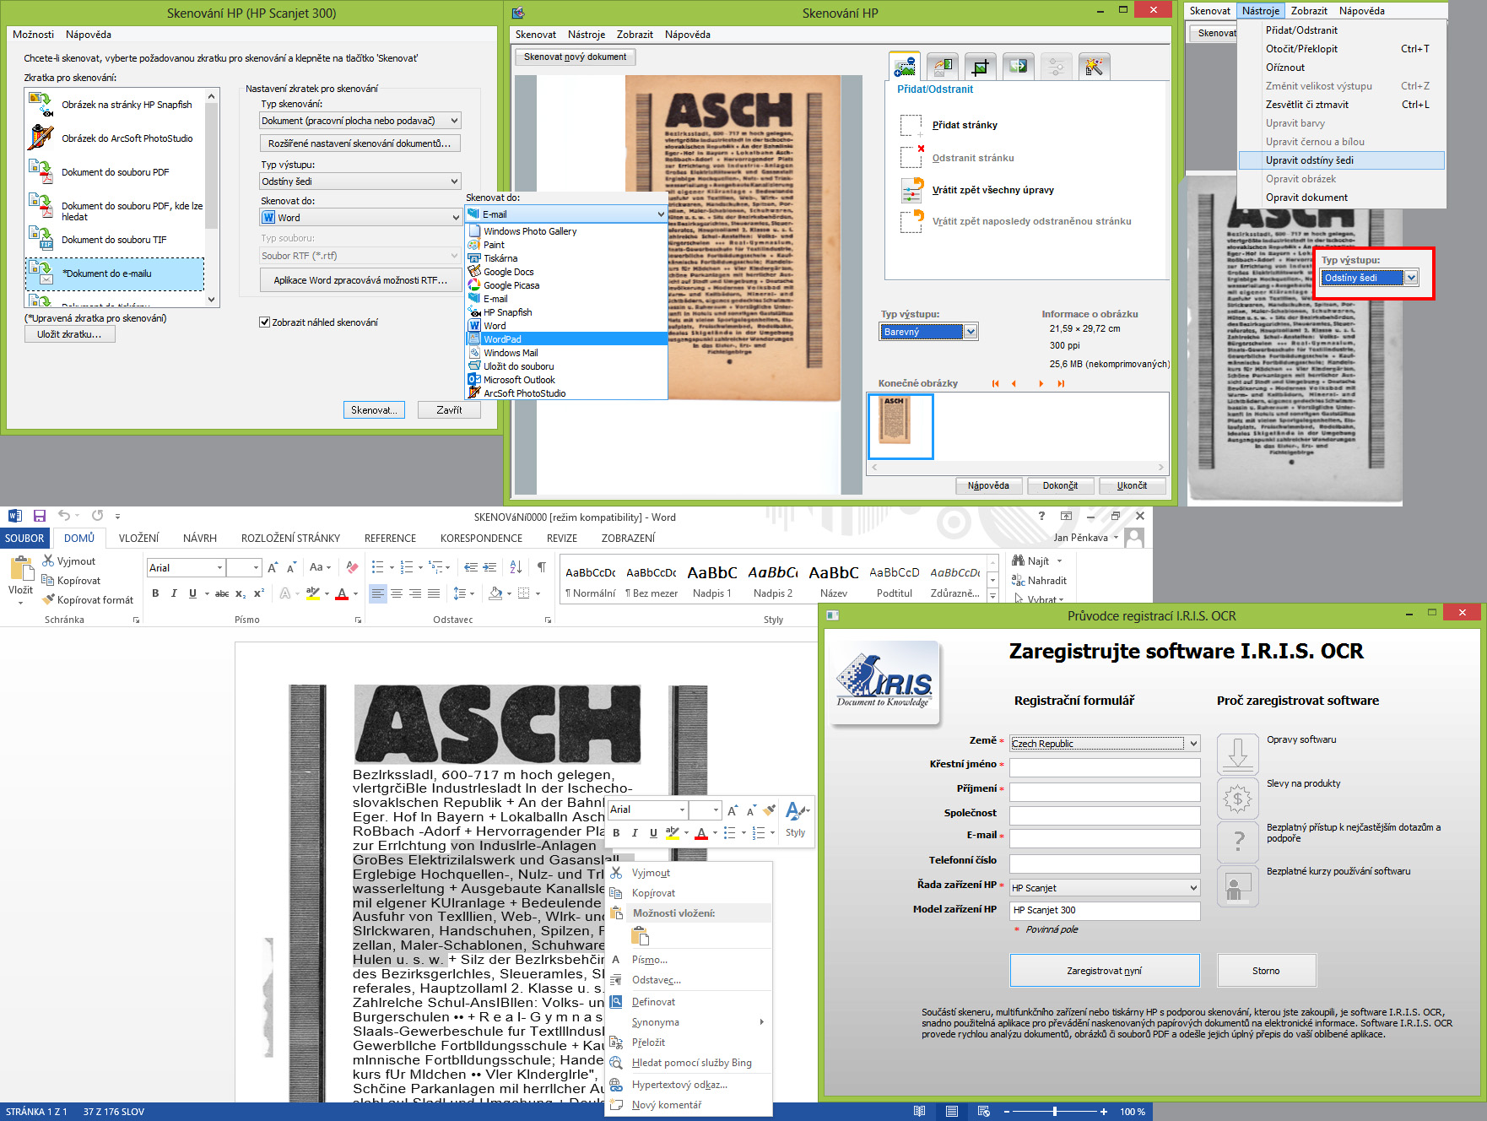This screenshot has width=1487, height=1121.
Task: Open the REFERENCE ribbon tab in Word
Action: 390,538
